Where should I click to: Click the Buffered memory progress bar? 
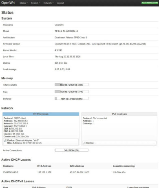pyautogui.click(x=71, y=98)
